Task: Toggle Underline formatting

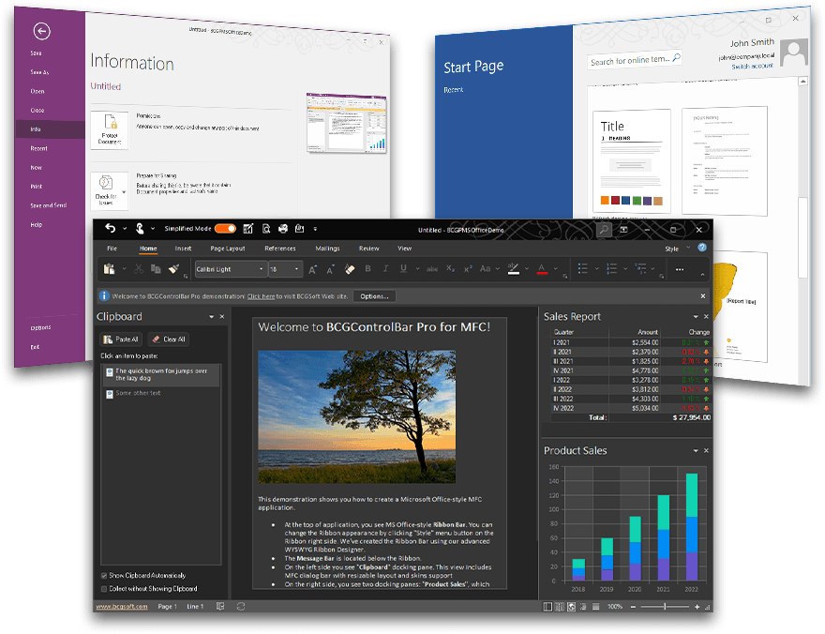Action: tap(403, 269)
